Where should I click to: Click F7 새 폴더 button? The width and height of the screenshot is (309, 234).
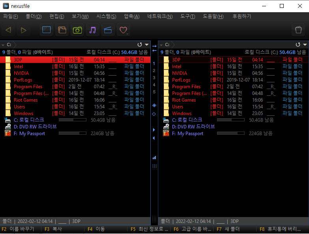(235, 229)
